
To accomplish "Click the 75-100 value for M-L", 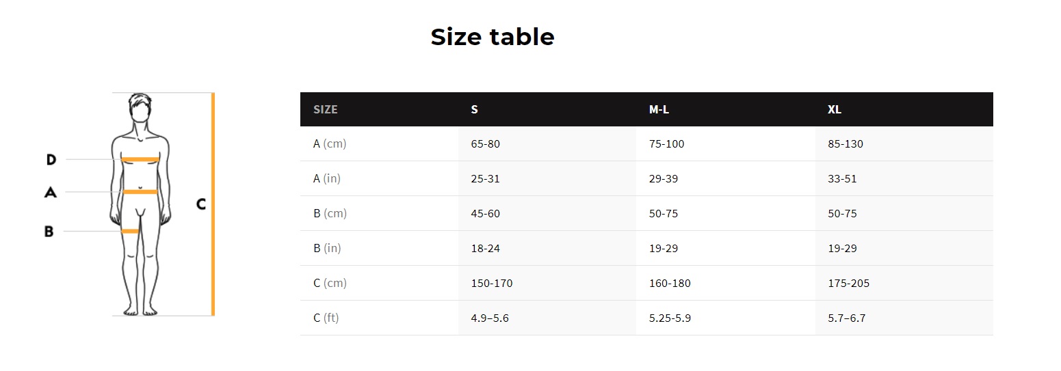I will (x=666, y=144).
